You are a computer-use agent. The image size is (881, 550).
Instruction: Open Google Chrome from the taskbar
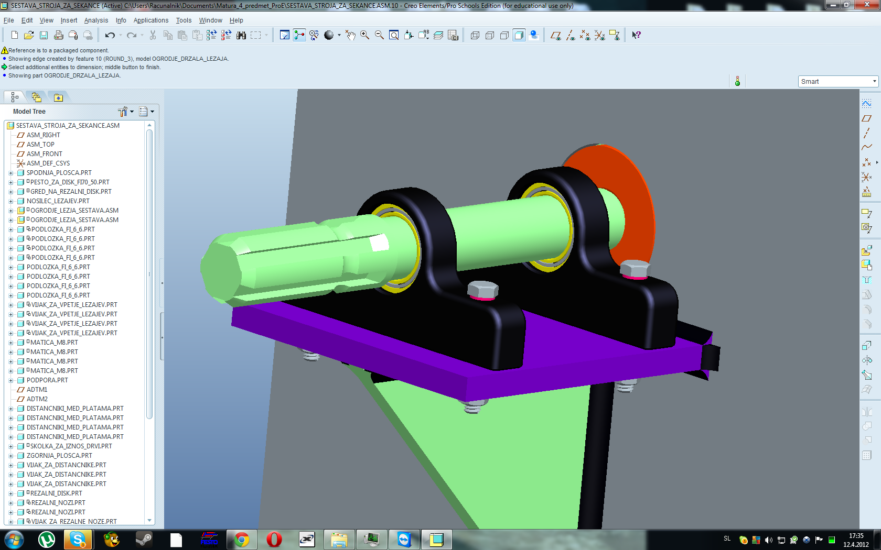point(242,540)
